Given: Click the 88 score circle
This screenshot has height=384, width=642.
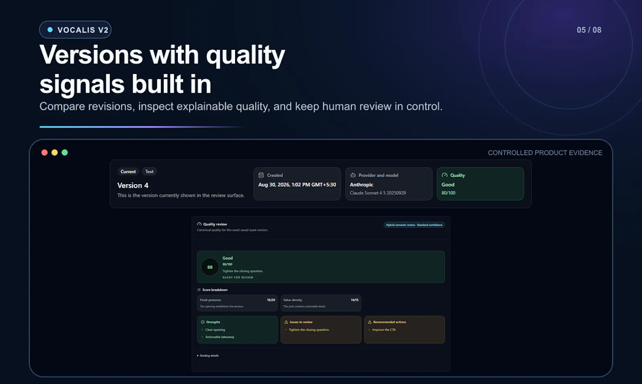Looking at the screenshot, I should pyautogui.click(x=210, y=267).
